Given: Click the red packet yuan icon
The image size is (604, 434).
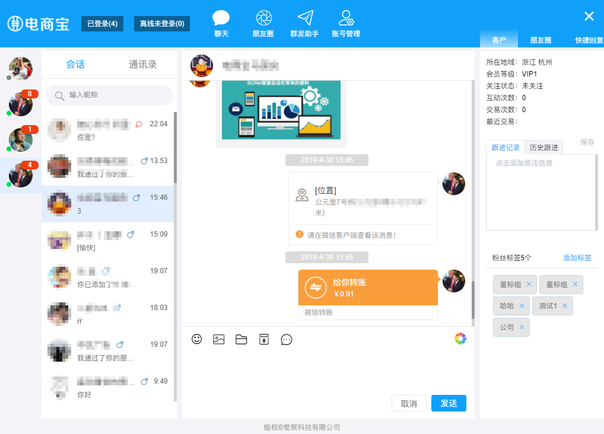Looking at the screenshot, I should pos(264,339).
